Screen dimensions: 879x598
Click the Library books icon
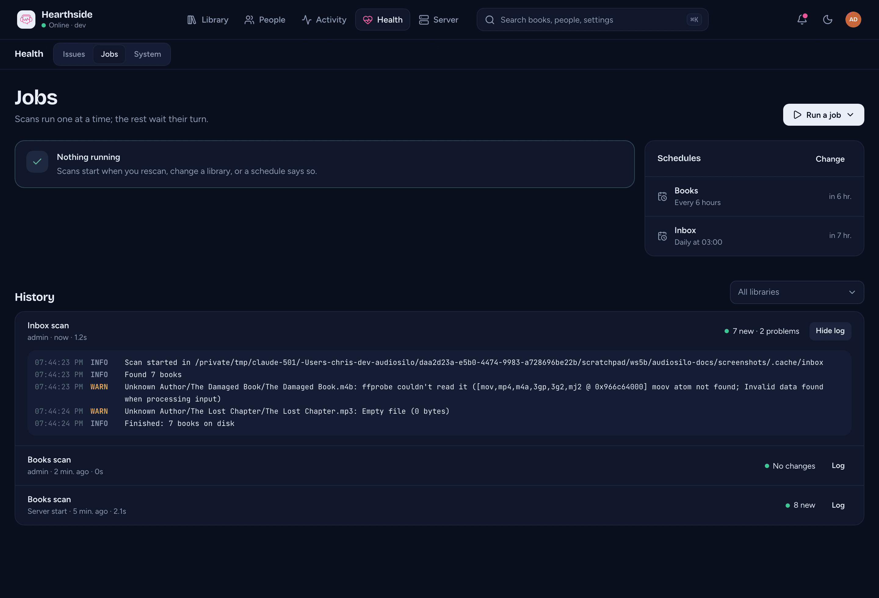pyautogui.click(x=192, y=20)
